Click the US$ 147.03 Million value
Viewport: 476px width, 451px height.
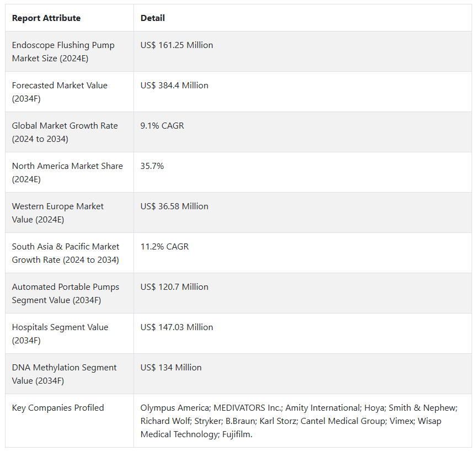[x=177, y=327]
